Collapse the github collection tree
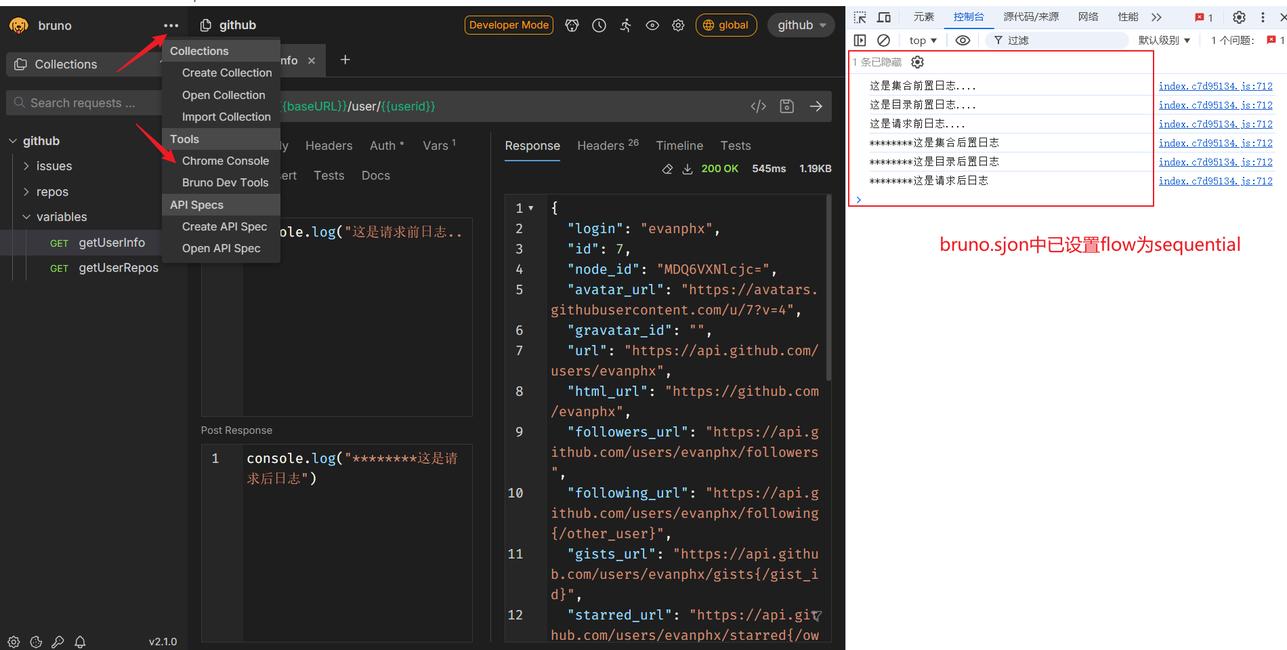Viewport: 1287px width, 650px height. [13, 141]
